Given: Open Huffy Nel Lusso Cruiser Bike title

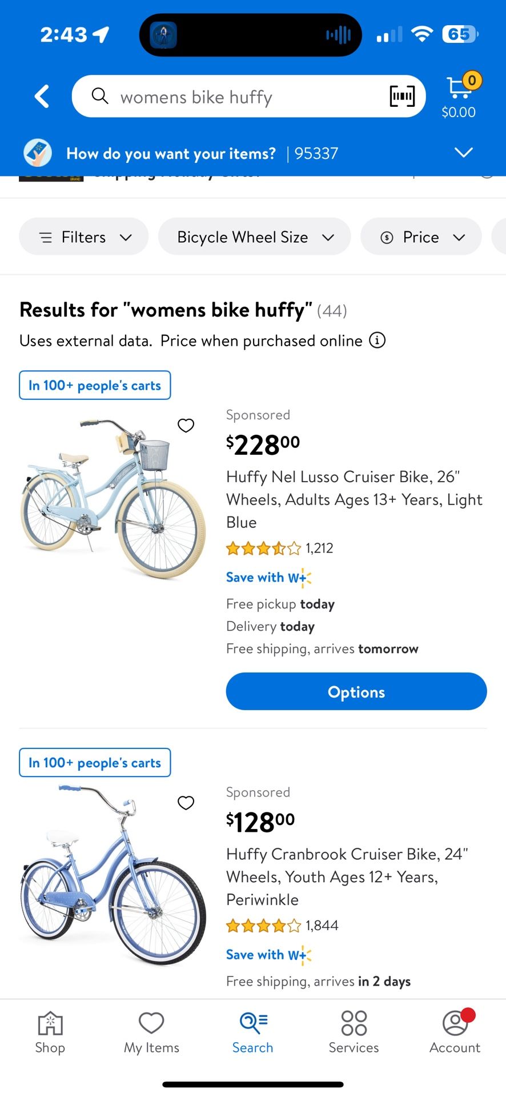Looking at the screenshot, I should tap(354, 499).
